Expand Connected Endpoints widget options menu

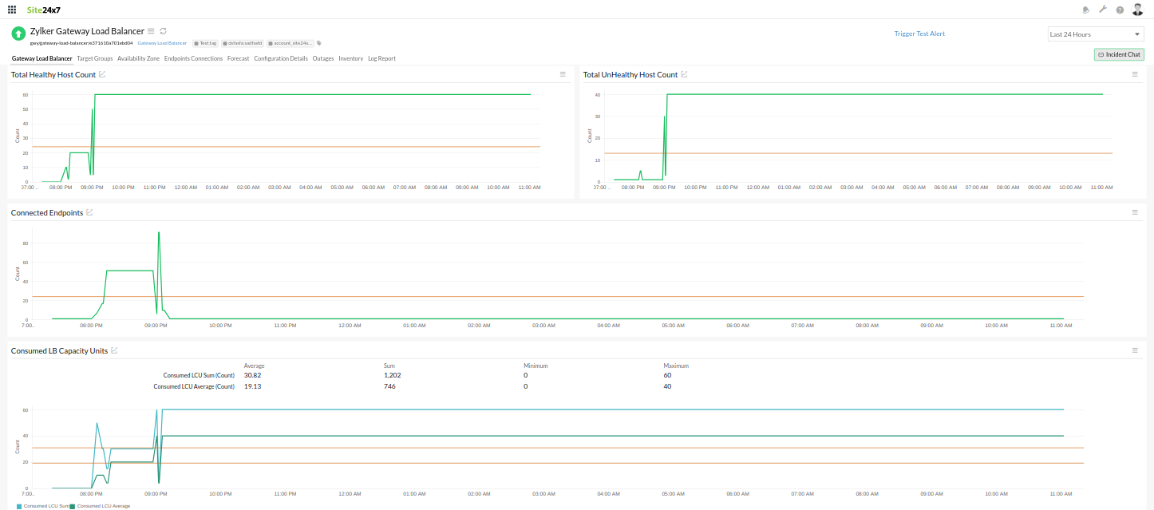[x=1135, y=212]
